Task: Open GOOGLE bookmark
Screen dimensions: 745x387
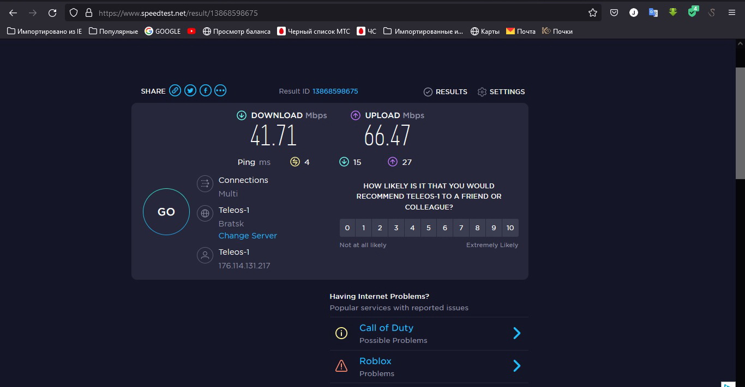Action: pyautogui.click(x=163, y=32)
